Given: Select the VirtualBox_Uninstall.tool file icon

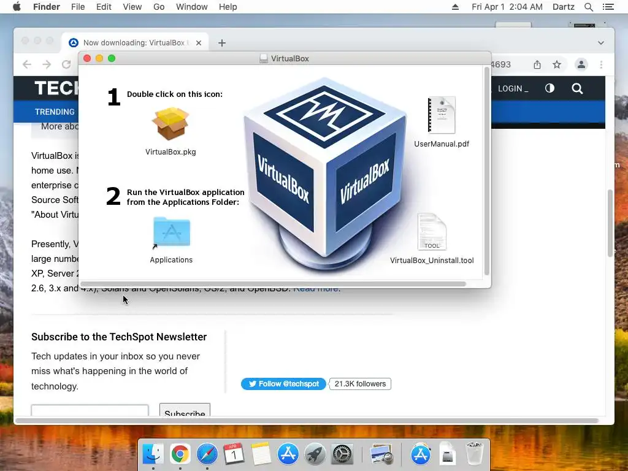Looking at the screenshot, I should click(x=432, y=232).
